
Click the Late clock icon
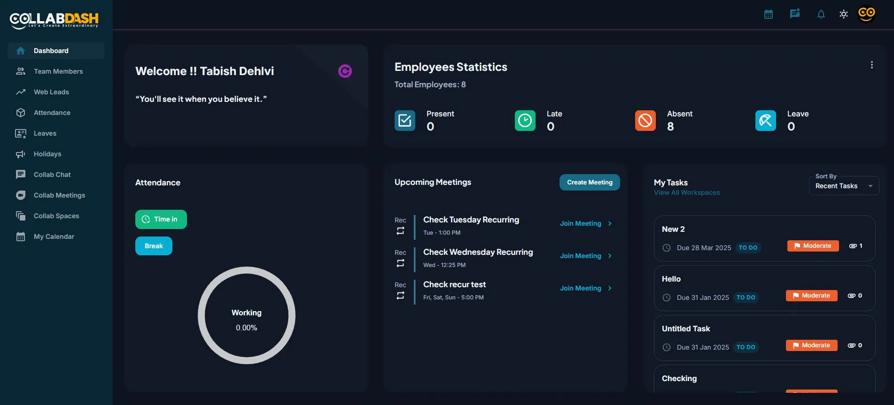coord(525,121)
